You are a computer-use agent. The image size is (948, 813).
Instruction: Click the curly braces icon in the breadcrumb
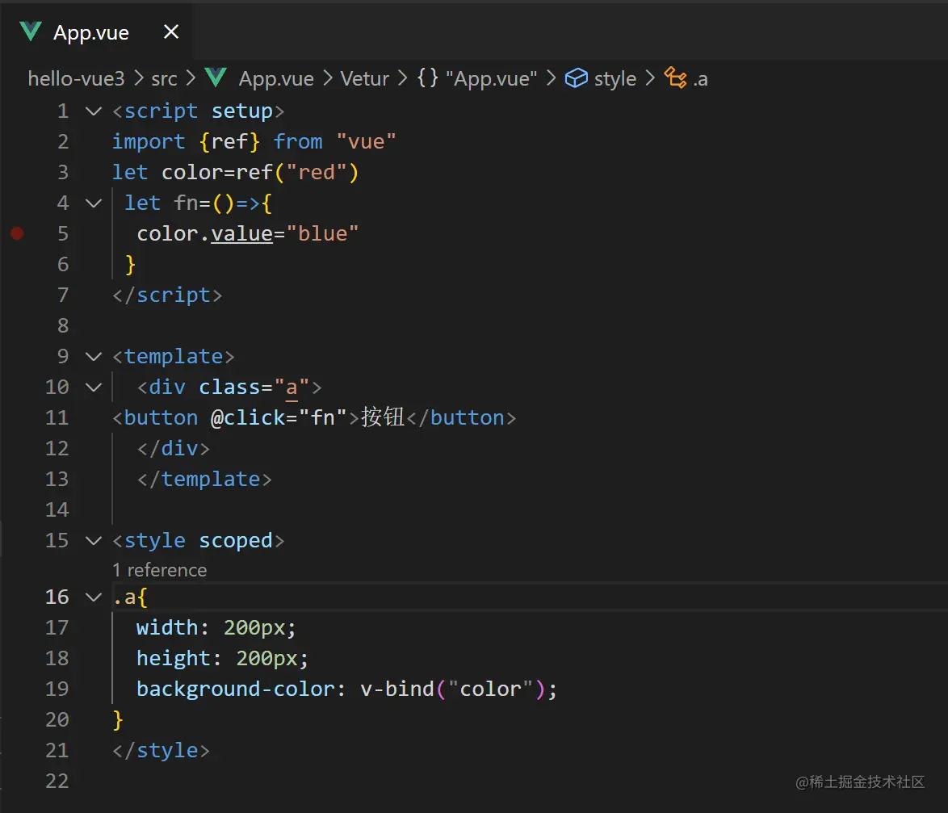[427, 78]
